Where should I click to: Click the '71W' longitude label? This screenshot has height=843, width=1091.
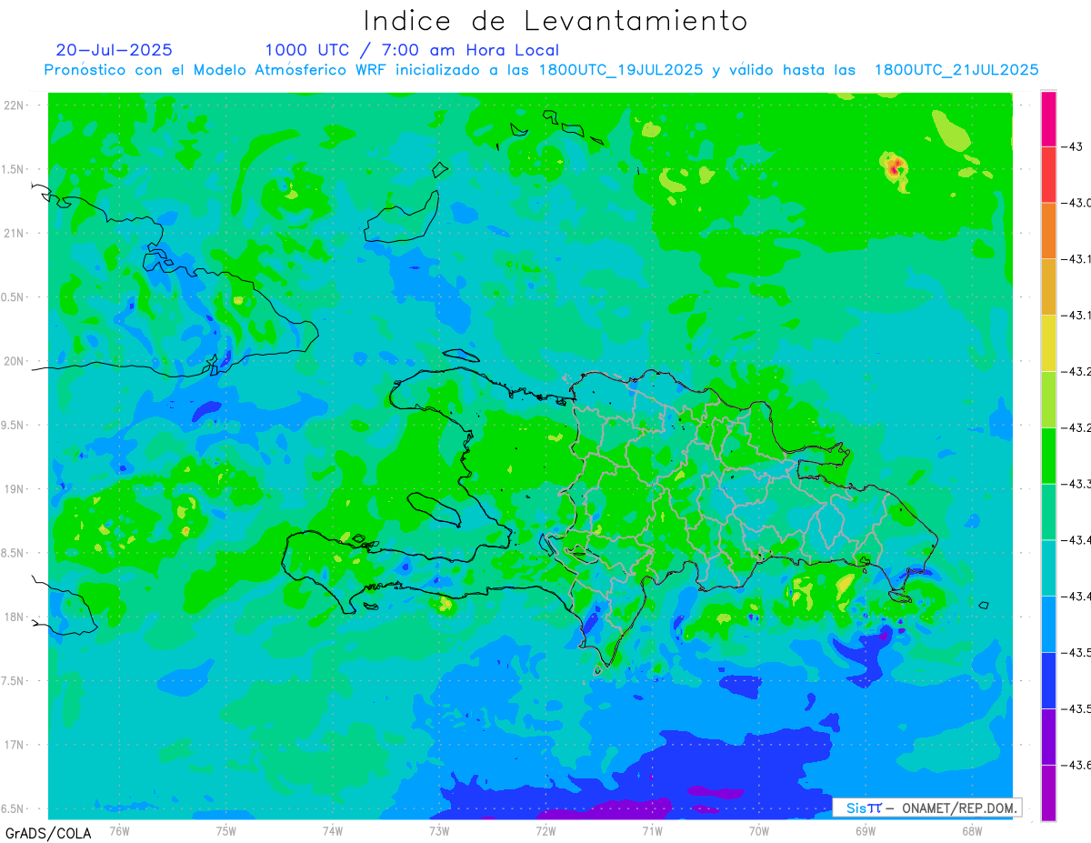[x=652, y=829]
